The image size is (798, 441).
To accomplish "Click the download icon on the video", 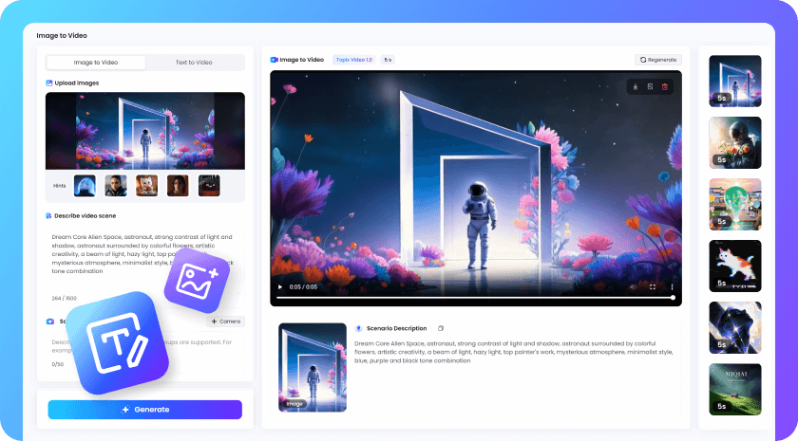I will click(636, 87).
